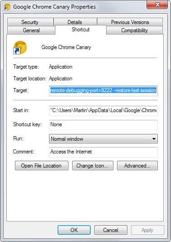
Task: Select the Previous Versions tab
Action: pos(130,22)
